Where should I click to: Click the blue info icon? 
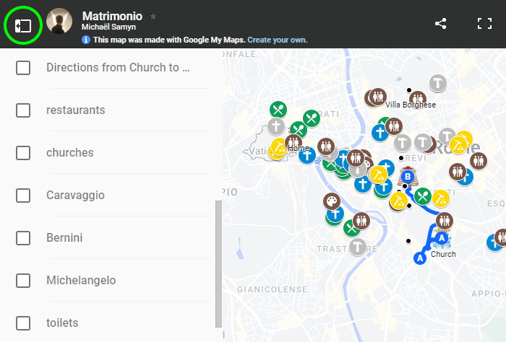tap(86, 40)
